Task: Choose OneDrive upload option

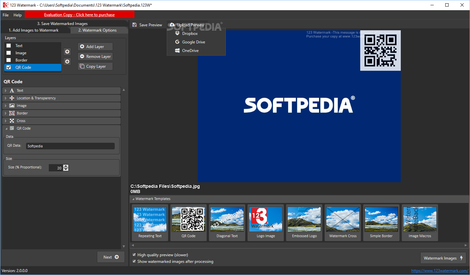Action: click(196, 51)
